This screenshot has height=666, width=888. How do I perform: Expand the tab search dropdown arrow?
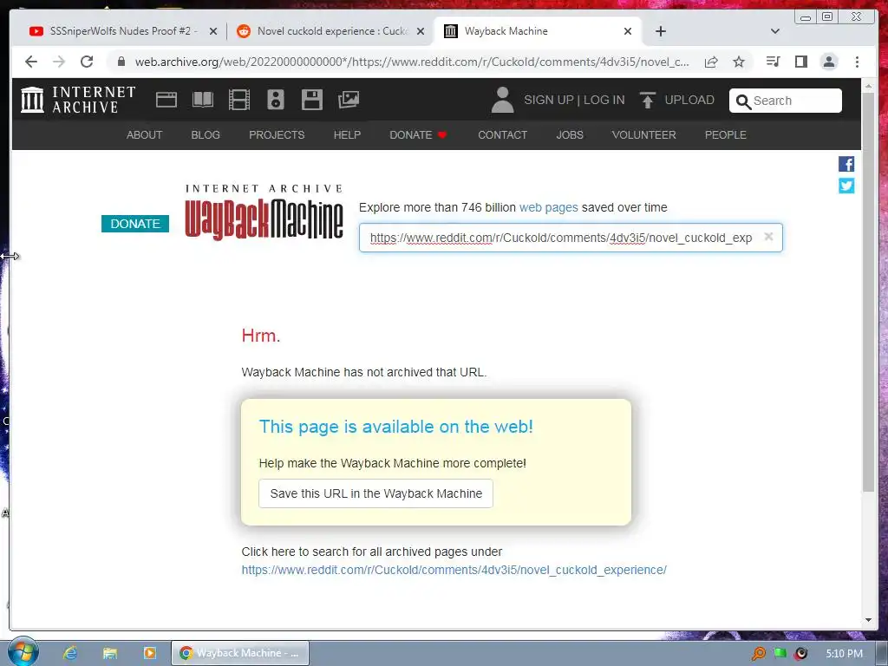tap(775, 31)
